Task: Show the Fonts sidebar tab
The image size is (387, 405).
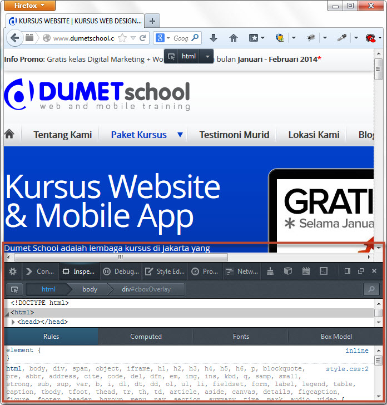Action: point(241,336)
